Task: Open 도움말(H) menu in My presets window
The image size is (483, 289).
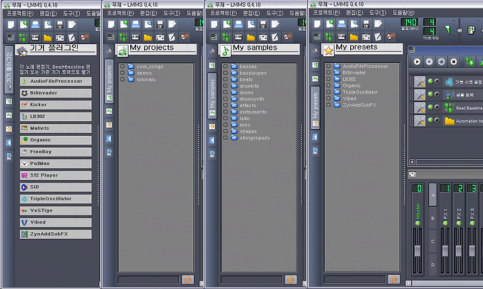Action: (x=403, y=13)
